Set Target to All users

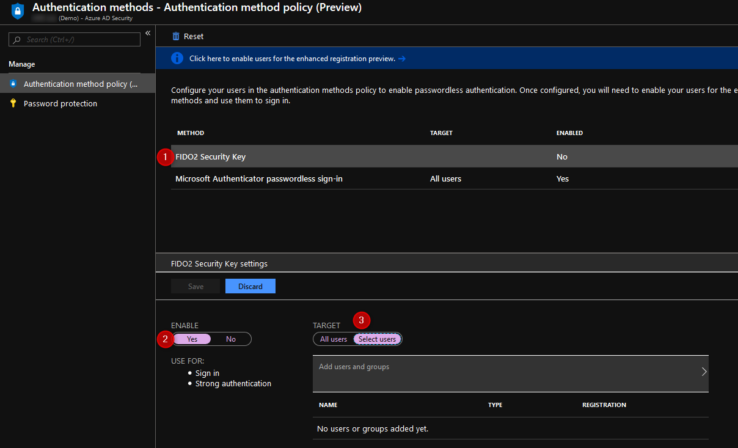tap(333, 339)
